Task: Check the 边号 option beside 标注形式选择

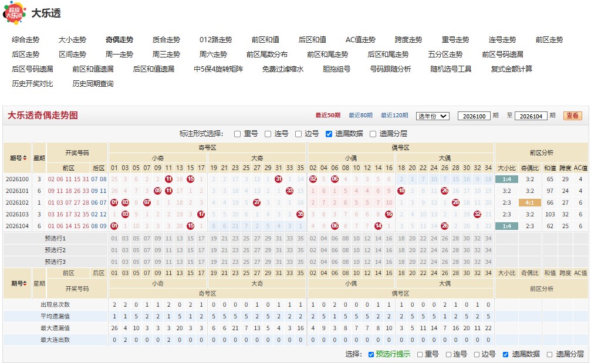Action: (299, 134)
